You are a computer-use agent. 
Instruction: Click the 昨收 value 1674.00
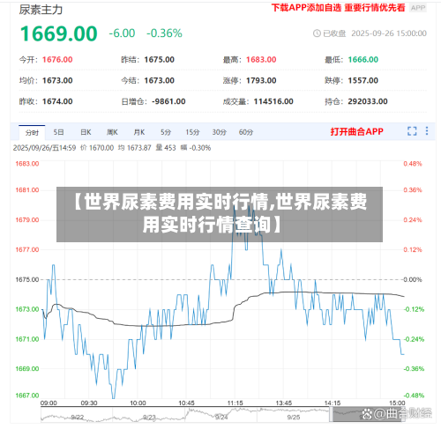coord(57,101)
